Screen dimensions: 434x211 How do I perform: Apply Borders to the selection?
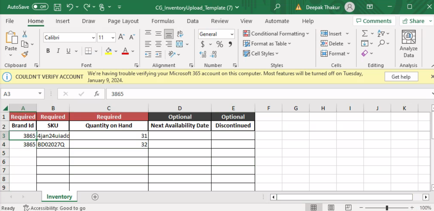point(88,51)
